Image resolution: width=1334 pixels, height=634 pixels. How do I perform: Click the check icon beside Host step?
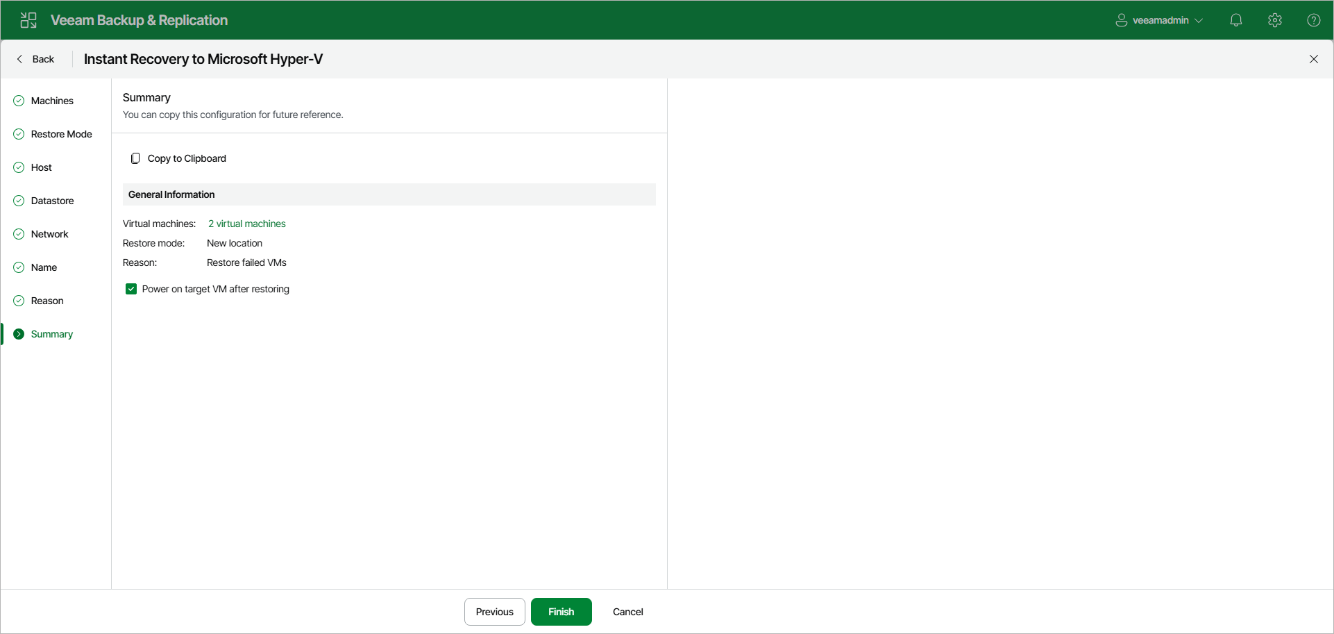[18, 167]
